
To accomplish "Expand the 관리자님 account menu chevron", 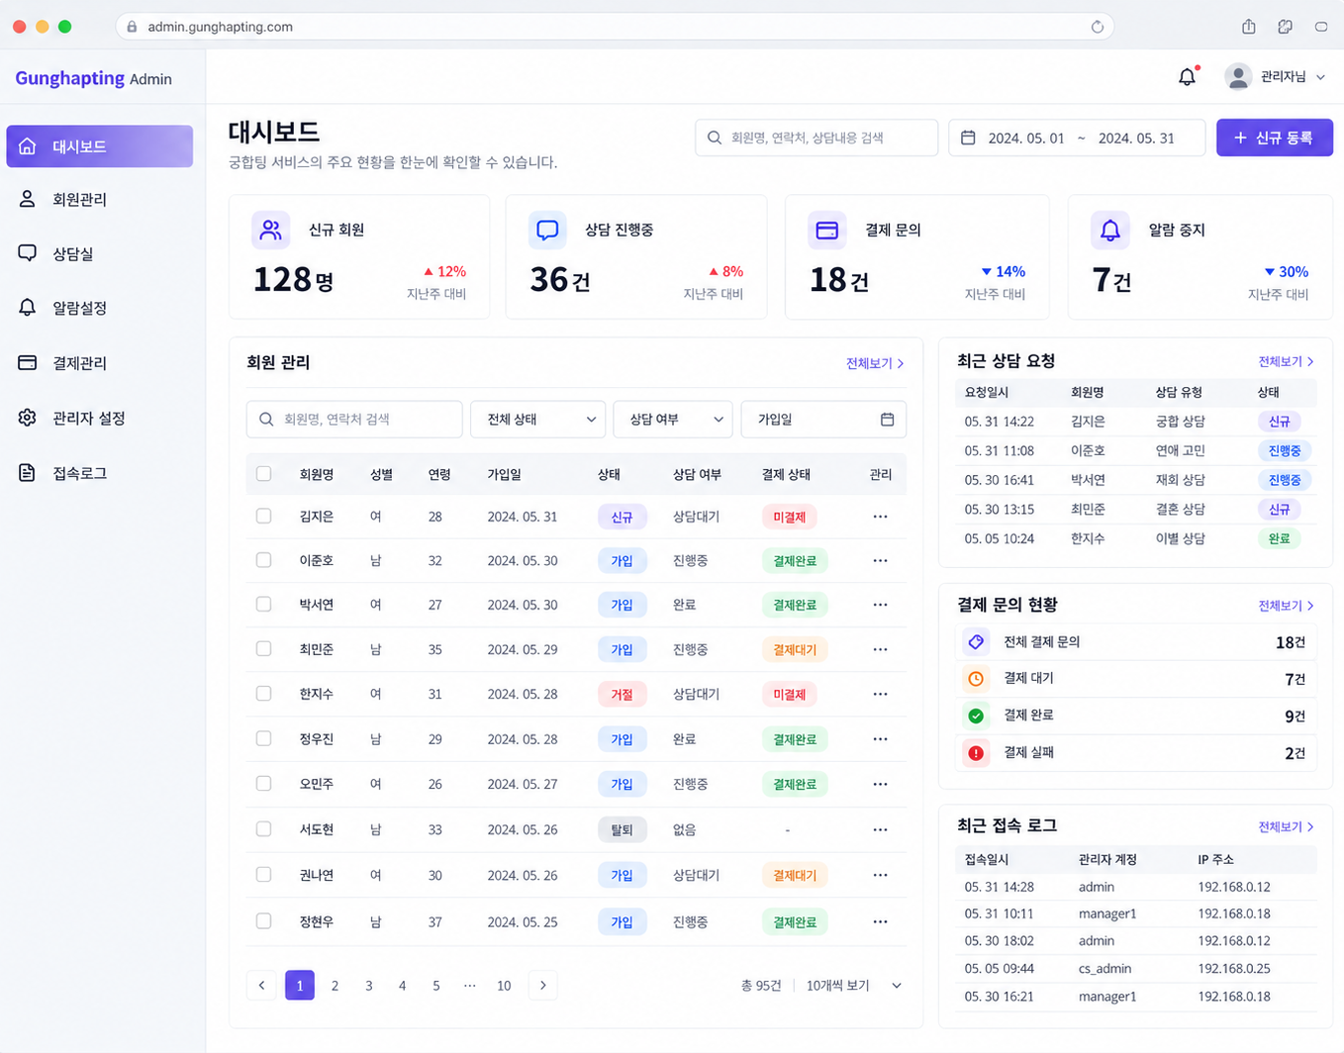I will [1320, 77].
